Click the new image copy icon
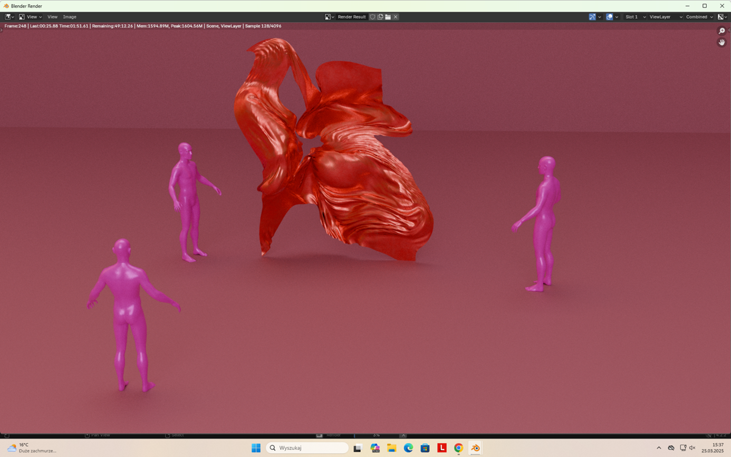The image size is (731, 457). 380,17
